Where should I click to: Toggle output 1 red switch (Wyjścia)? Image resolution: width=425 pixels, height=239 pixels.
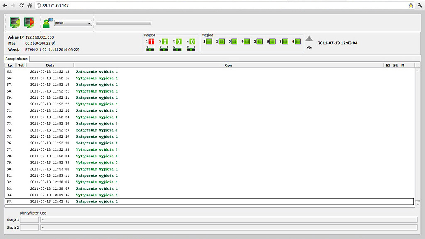click(151, 41)
